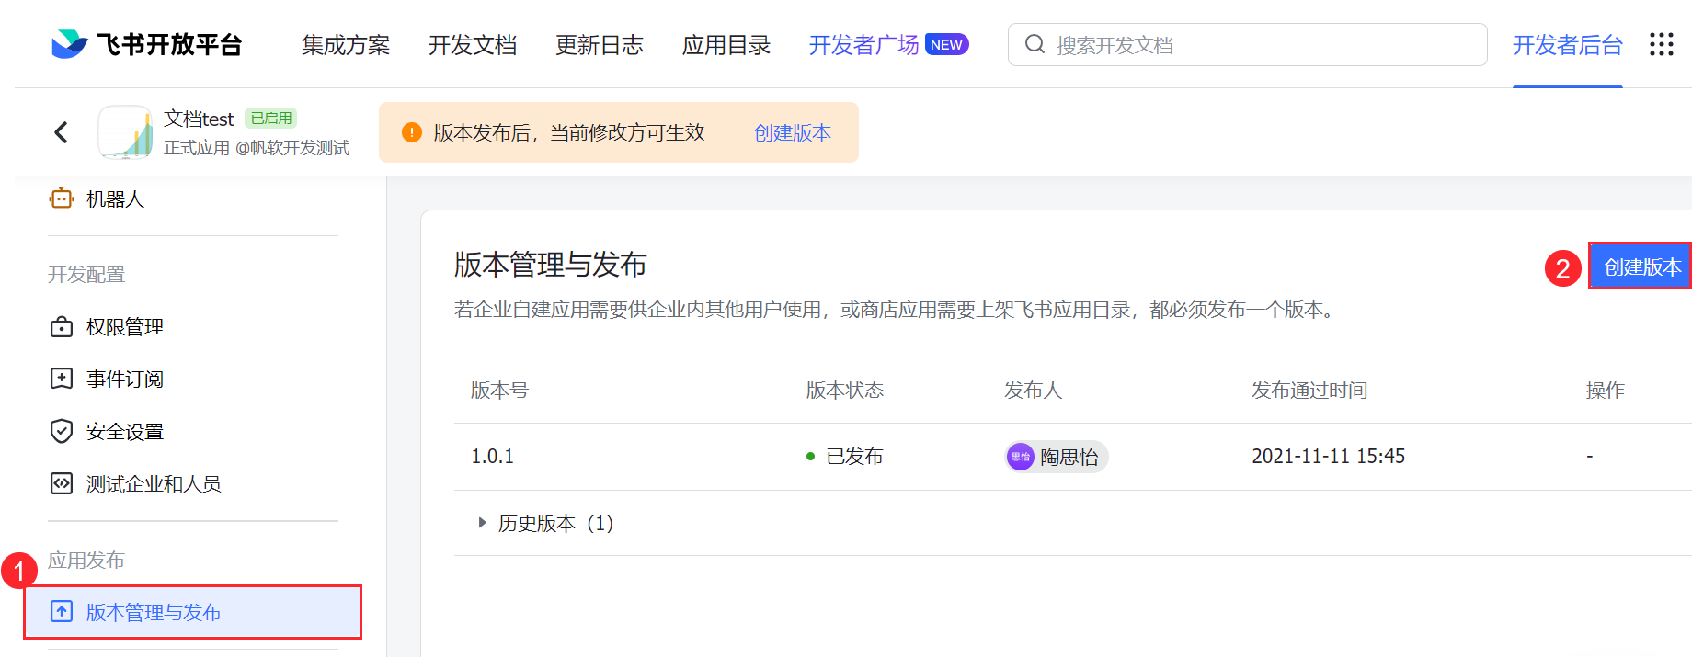Click the 版本管理与发布 page heading
The height and width of the screenshot is (657, 1692).
tap(551, 265)
